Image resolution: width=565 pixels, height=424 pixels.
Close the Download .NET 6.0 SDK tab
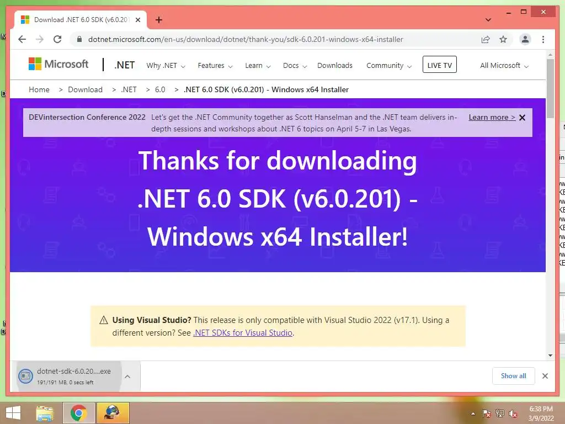pyautogui.click(x=137, y=20)
